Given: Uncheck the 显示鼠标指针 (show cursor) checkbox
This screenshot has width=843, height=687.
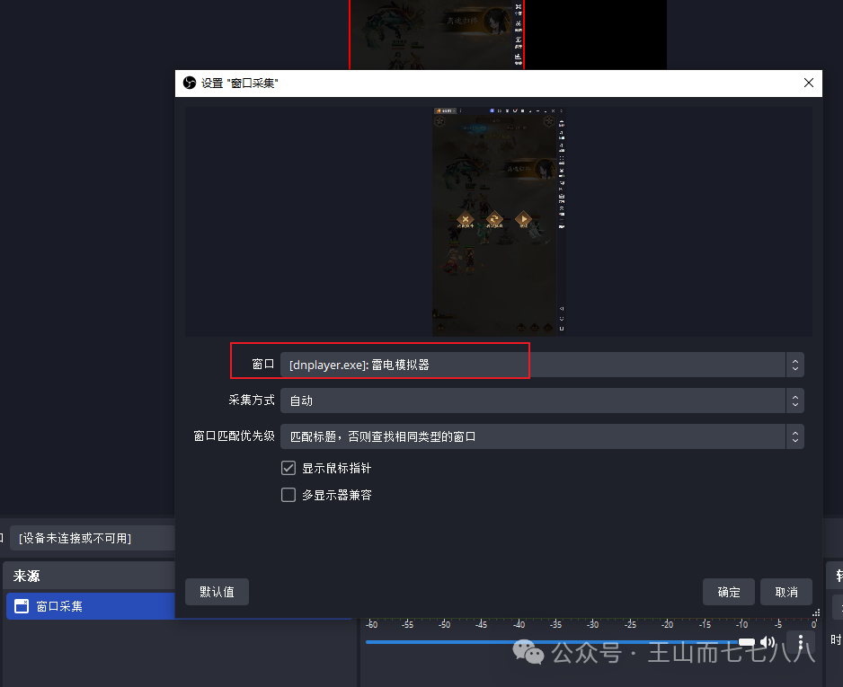Looking at the screenshot, I should point(288,467).
